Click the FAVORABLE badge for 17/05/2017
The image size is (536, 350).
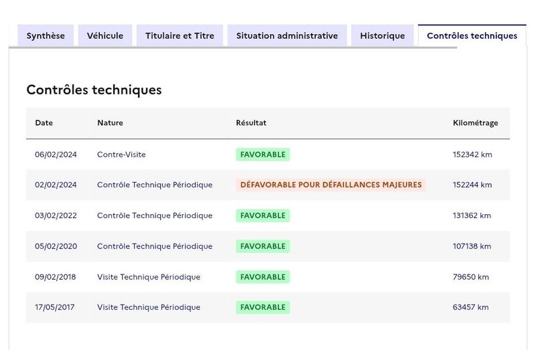(263, 307)
